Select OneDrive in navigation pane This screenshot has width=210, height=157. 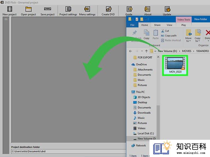pyautogui.click(x=139, y=64)
